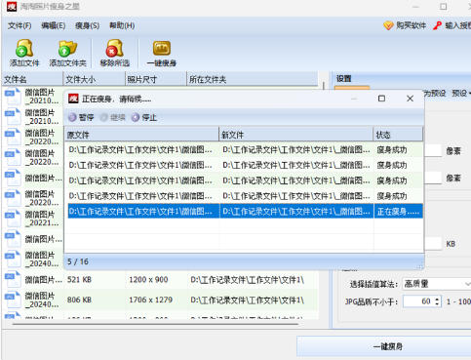
Task: Click the 移除所选 (remove selected) toolbar icon
Action: [114, 48]
